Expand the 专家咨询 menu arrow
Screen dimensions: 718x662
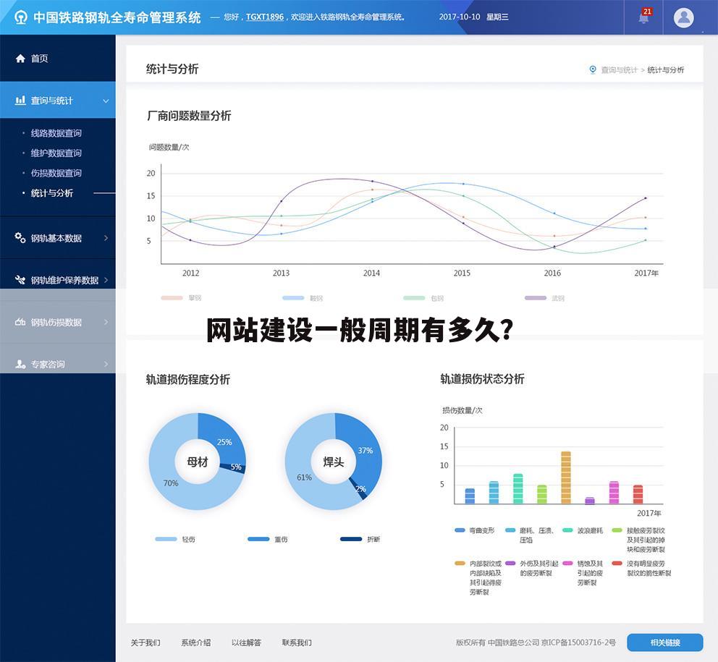click(106, 364)
